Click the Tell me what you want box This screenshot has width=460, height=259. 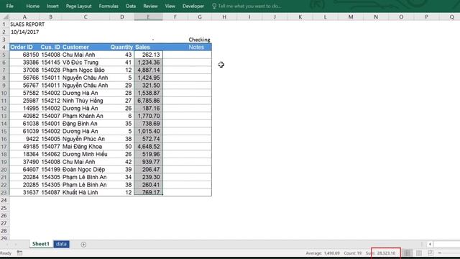(247, 6)
